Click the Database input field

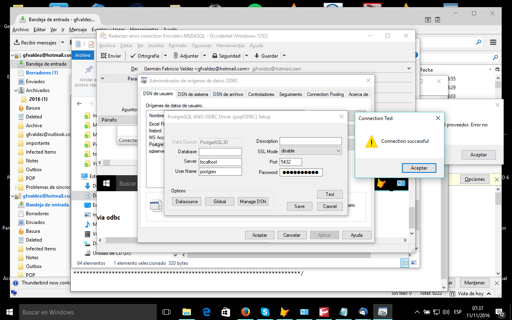tap(220, 152)
